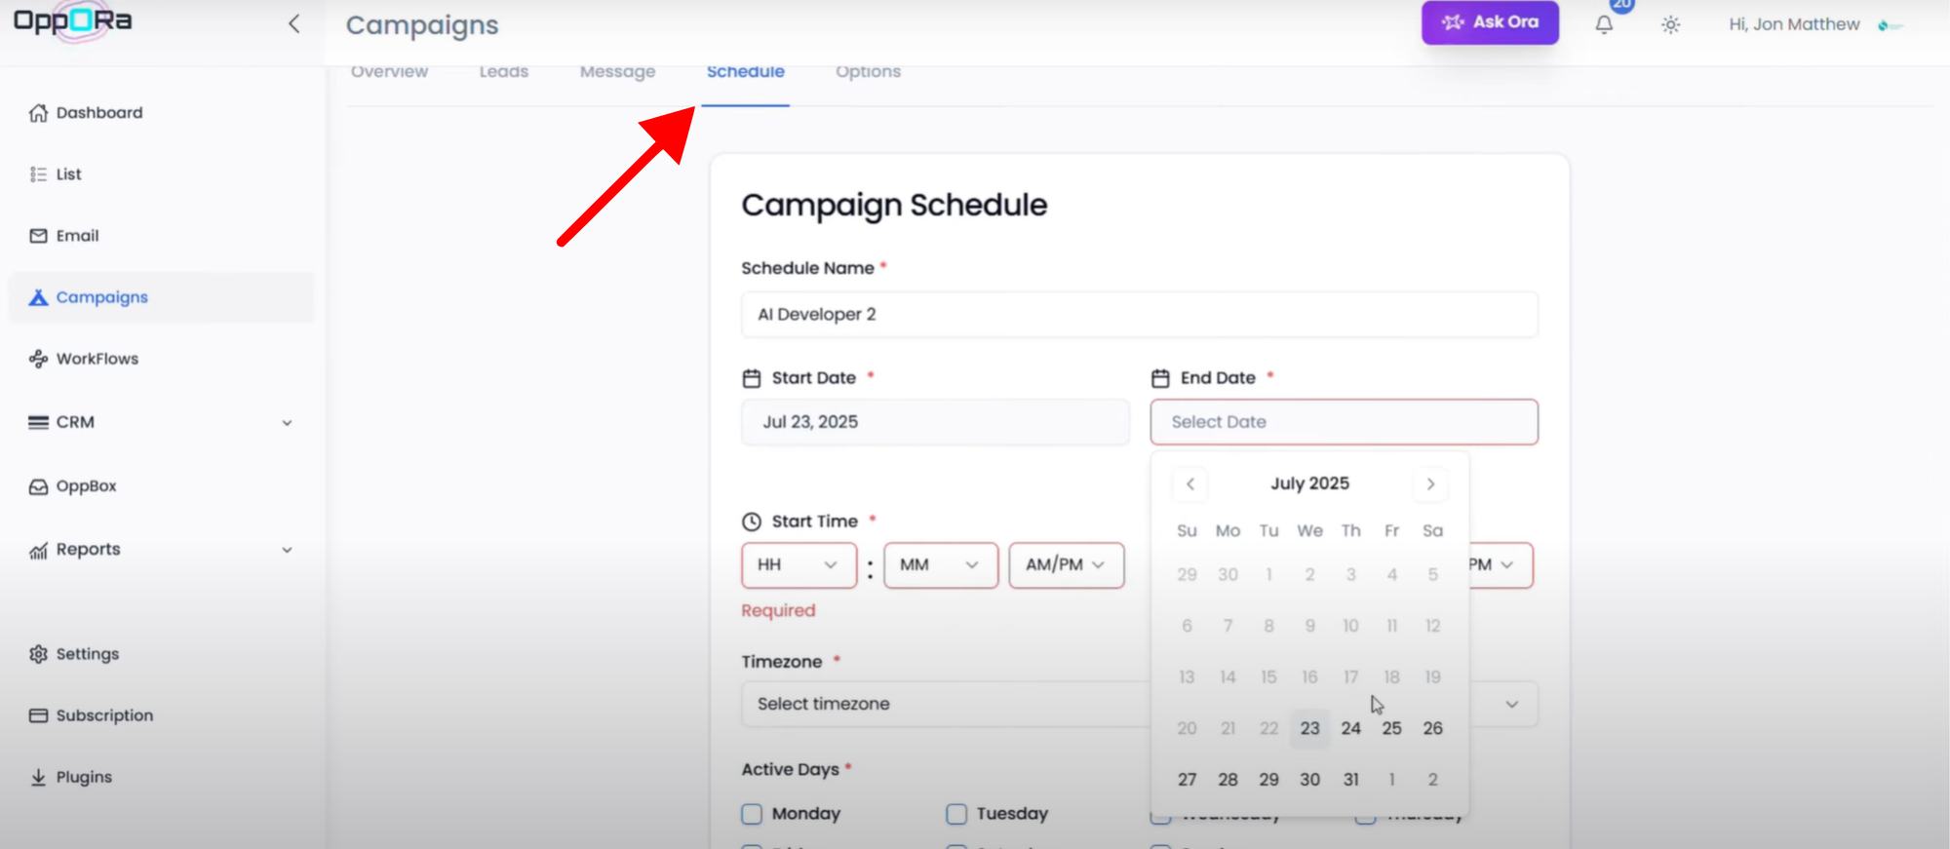Click the notification bell icon
The image size is (1950, 849).
[x=1604, y=24]
